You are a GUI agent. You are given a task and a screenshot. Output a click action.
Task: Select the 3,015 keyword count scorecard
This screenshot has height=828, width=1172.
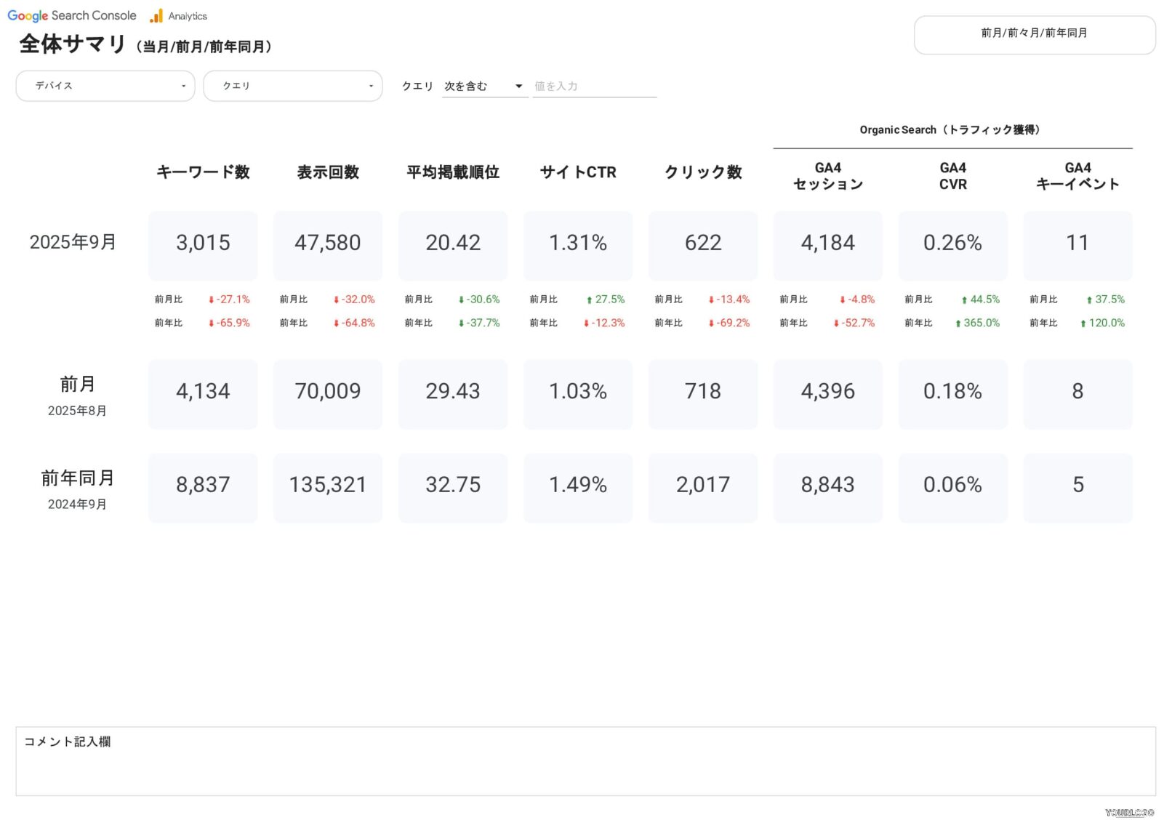(203, 244)
